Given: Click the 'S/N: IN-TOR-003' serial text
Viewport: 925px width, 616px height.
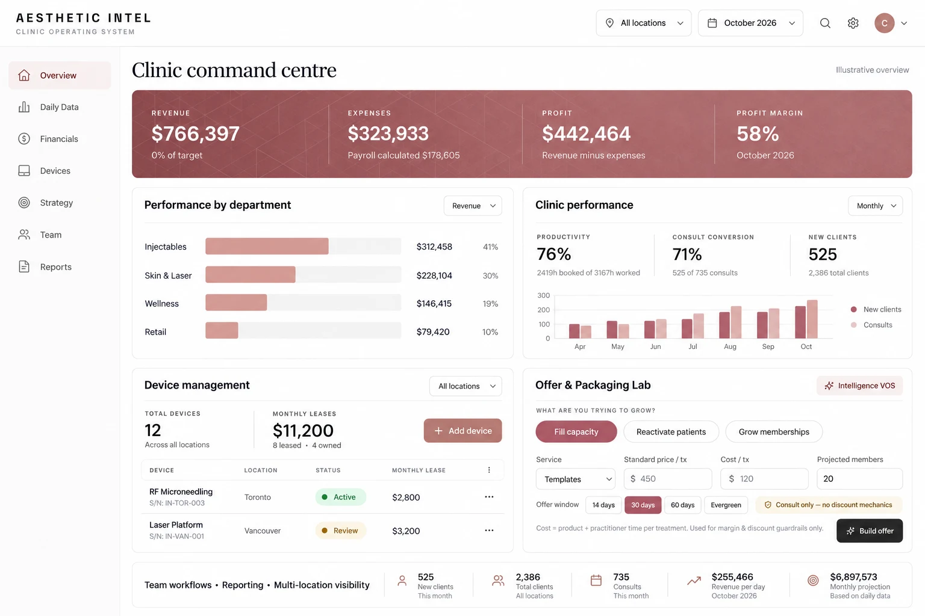Looking at the screenshot, I should (x=177, y=503).
